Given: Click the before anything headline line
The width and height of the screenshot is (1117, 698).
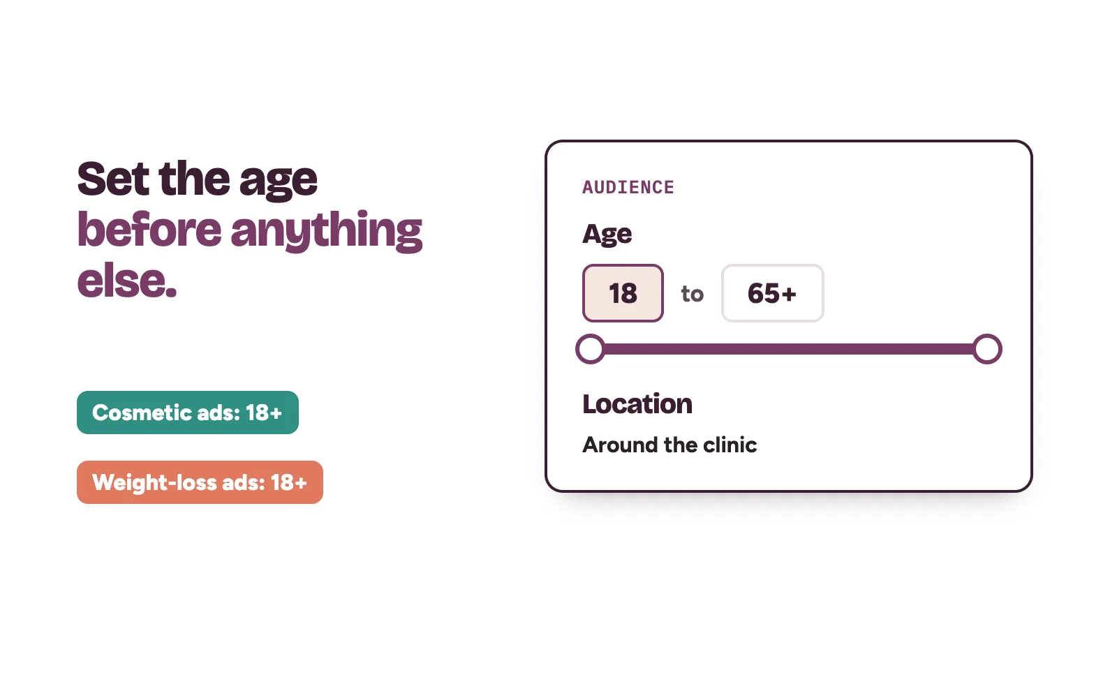Looking at the screenshot, I should coord(249,230).
